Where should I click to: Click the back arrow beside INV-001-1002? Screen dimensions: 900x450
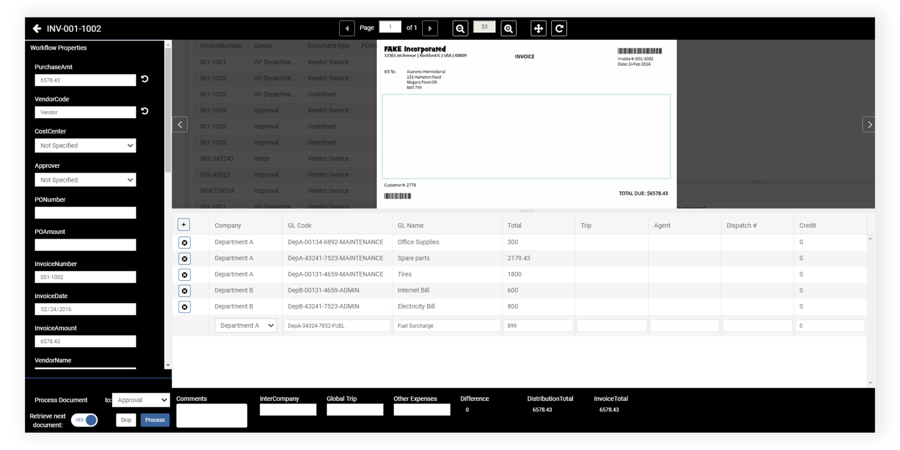[37, 29]
